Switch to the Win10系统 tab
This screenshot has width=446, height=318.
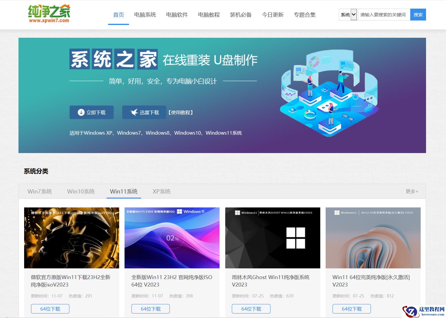pyautogui.click(x=81, y=191)
